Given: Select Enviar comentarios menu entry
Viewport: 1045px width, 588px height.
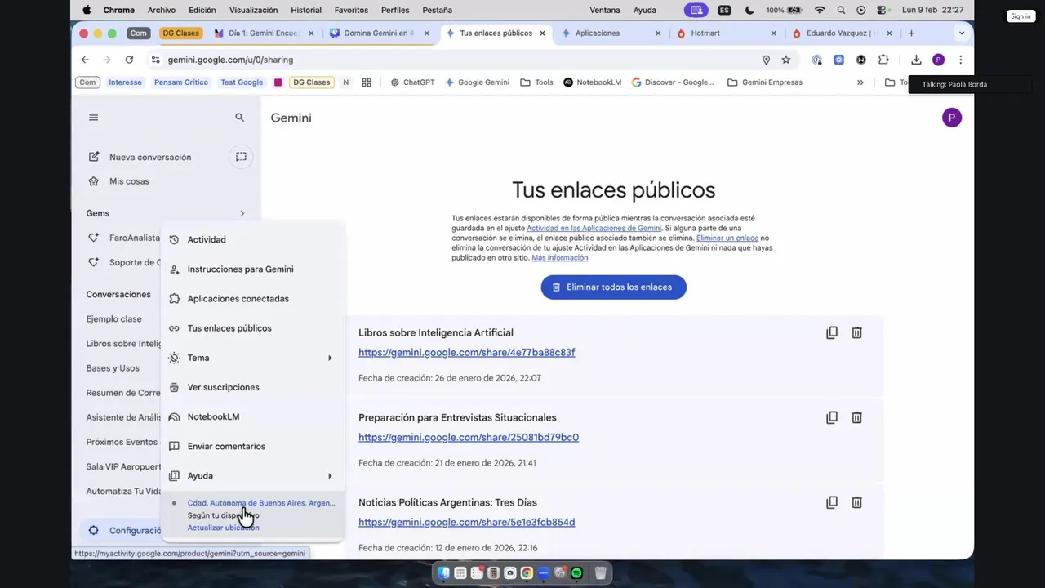Looking at the screenshot, I should (251, 446).
